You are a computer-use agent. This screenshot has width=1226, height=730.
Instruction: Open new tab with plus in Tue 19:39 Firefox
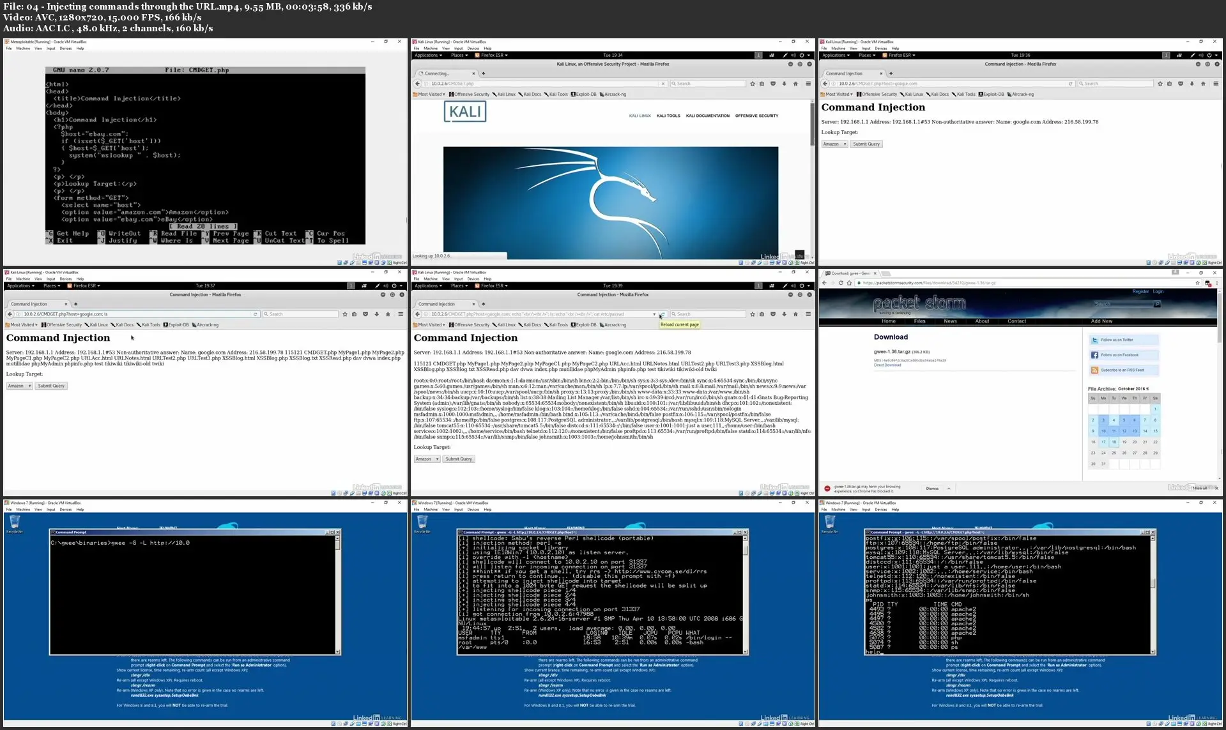click(483, 304)
